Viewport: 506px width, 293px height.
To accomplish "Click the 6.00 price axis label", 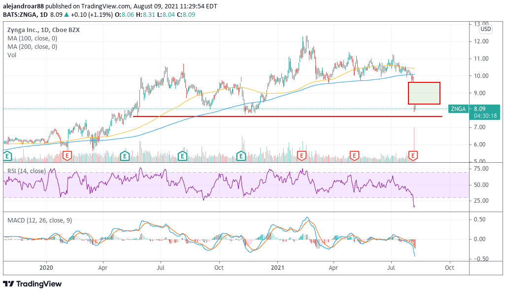I will 480,145.
